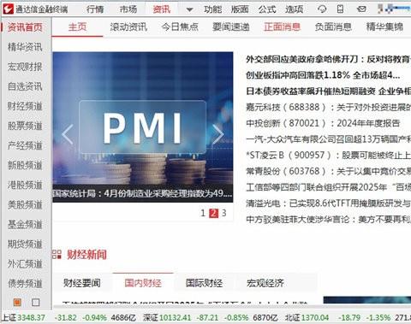The width and height of the screenshot is (411, 324).
Task: Select 新股频道 in the sidebar
Action: click(25, 165)
